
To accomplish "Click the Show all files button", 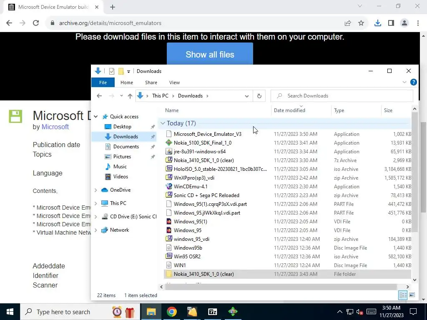I will 210,54.
